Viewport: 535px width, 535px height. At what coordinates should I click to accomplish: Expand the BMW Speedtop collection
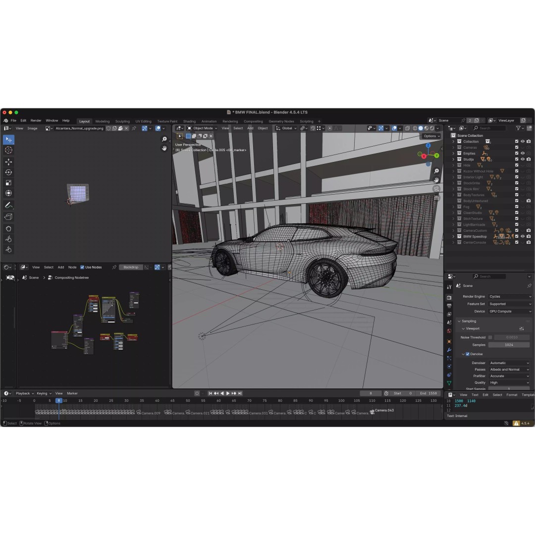pos(453,236)
